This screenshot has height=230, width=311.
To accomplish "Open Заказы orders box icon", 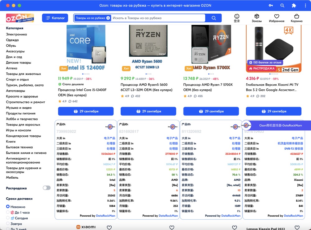I will [257, 16].
